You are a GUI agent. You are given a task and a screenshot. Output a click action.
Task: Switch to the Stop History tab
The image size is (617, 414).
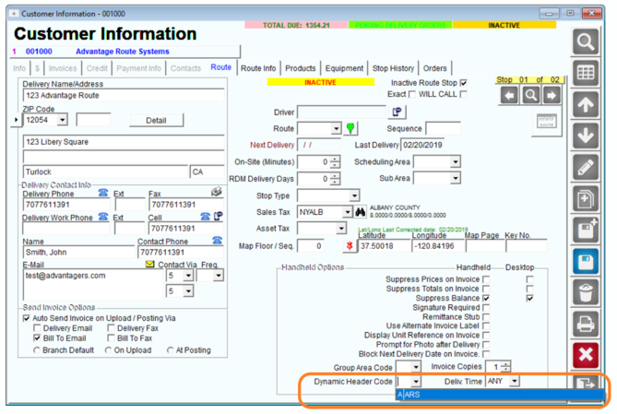(x=393, y=68)
